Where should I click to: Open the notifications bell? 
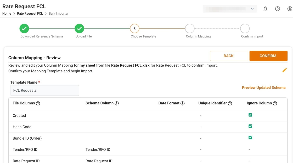[265, 9]
